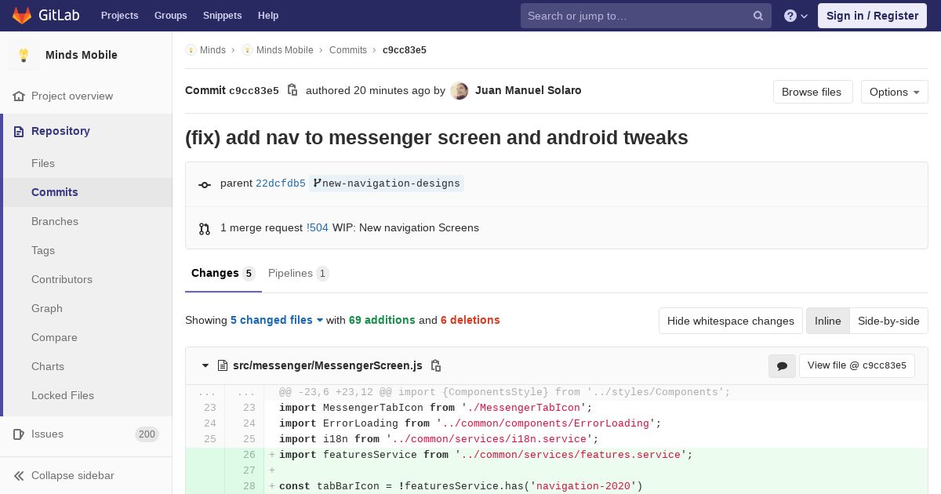Viewport: 941px width, 494px height.
Task: Click Minds breadcrumb link
Action: click(x=213, y=49)
